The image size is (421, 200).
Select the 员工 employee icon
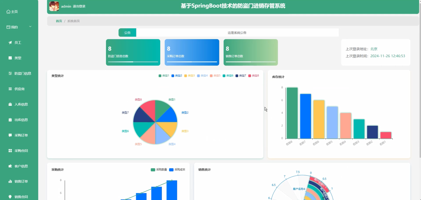point(10,42)
